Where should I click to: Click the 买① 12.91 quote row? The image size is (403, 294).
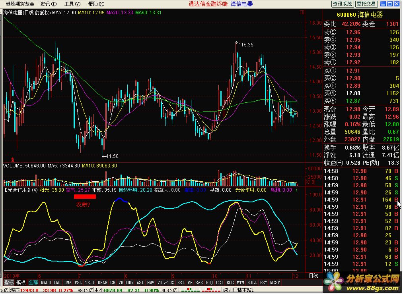click(361, 71)
